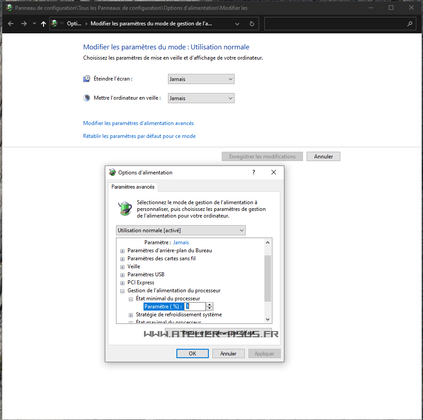The image size is (423, 420).
Task: Click the percentage value input field
Action: coord(195,307)
